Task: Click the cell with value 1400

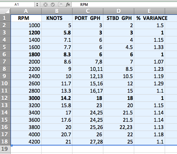Action: pyautogui.click(x=26, y=40)
